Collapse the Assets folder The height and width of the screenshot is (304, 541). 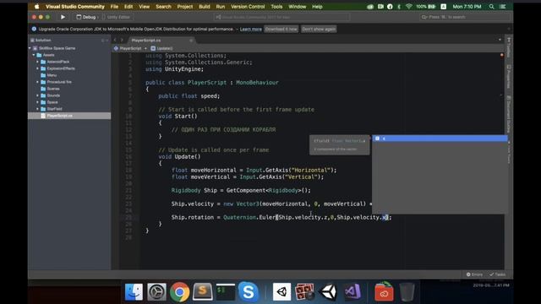coord(34,55)
